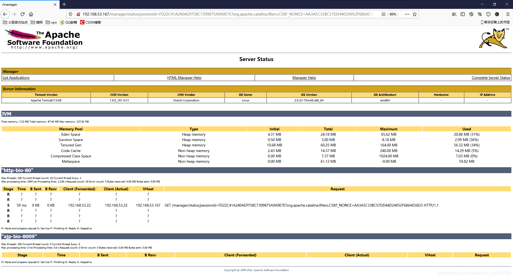
Task: Open the QQ邮箱 bookmark
Action: 68,22
